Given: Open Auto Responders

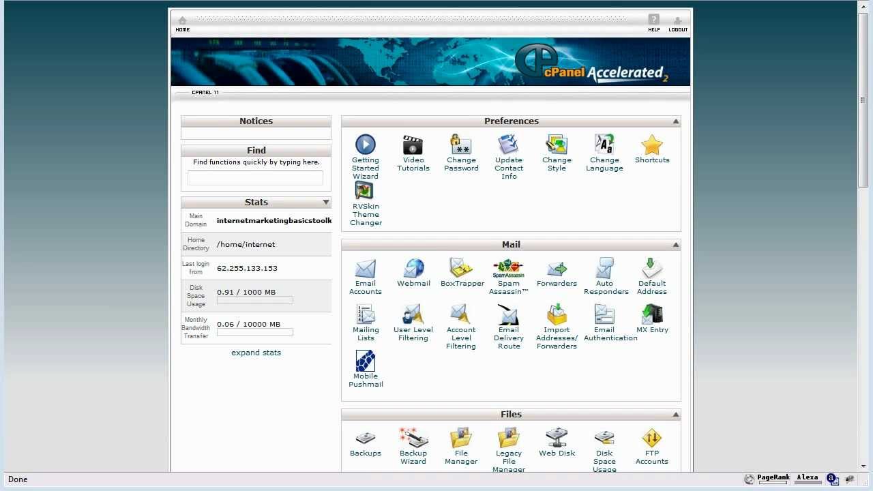Looking at the screenshot, I should click(x=606, y=276).
